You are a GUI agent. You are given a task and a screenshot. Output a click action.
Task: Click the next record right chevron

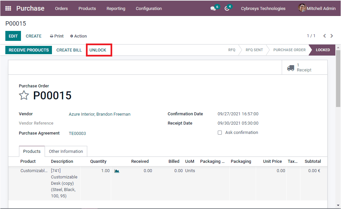pos(332,36)
